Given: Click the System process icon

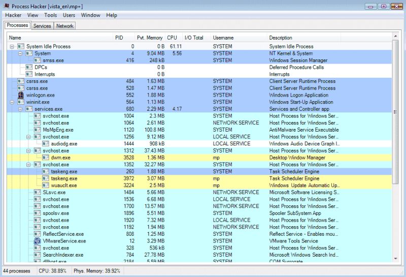Looking at the screenshot, I should 29,53.
